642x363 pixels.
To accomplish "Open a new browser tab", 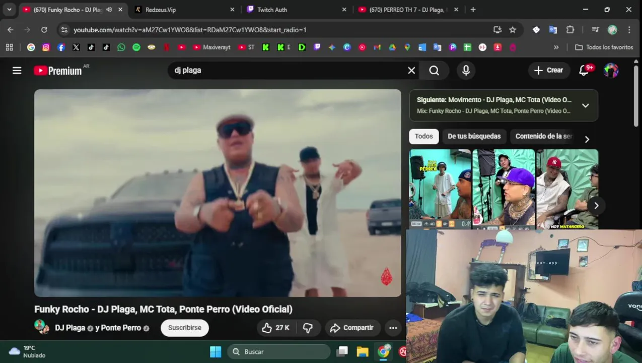I will (x=473, y=10).
